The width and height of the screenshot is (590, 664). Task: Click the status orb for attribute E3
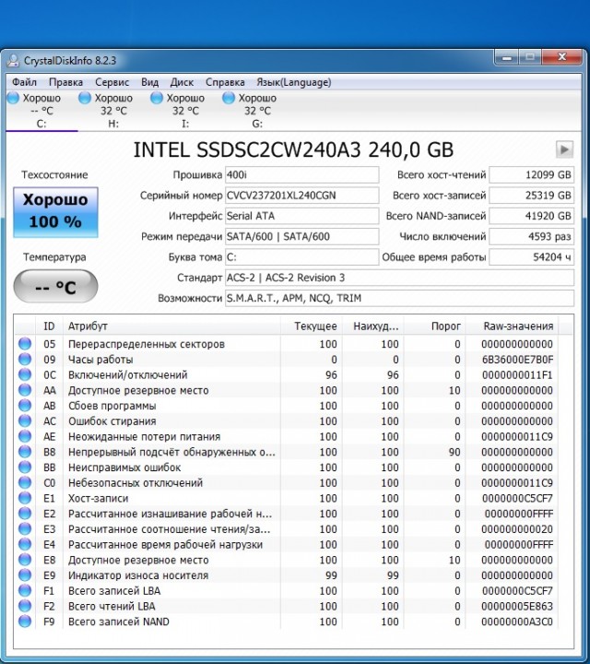click(25, 528)
